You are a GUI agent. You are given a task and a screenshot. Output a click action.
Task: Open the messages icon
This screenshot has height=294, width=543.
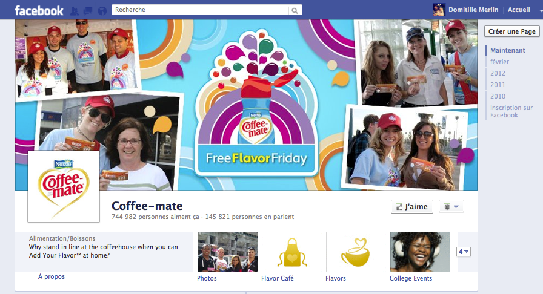click(x=88, y=10)
